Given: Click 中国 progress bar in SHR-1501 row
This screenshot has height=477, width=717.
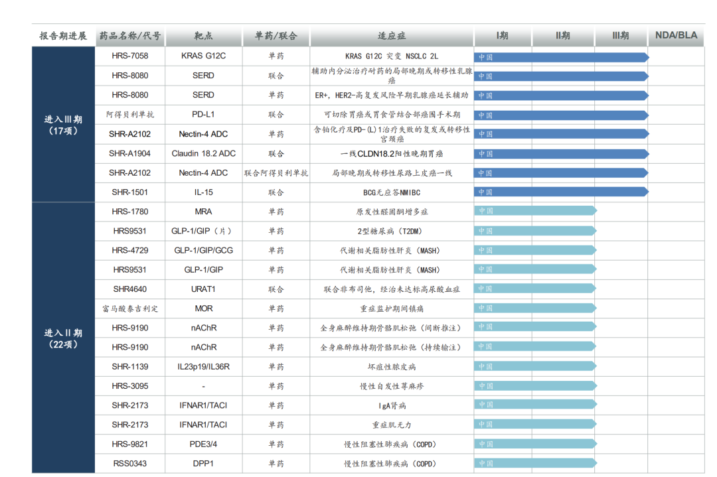Looking at the screenshot, I should pyautogui.click(x=562, y=192).
